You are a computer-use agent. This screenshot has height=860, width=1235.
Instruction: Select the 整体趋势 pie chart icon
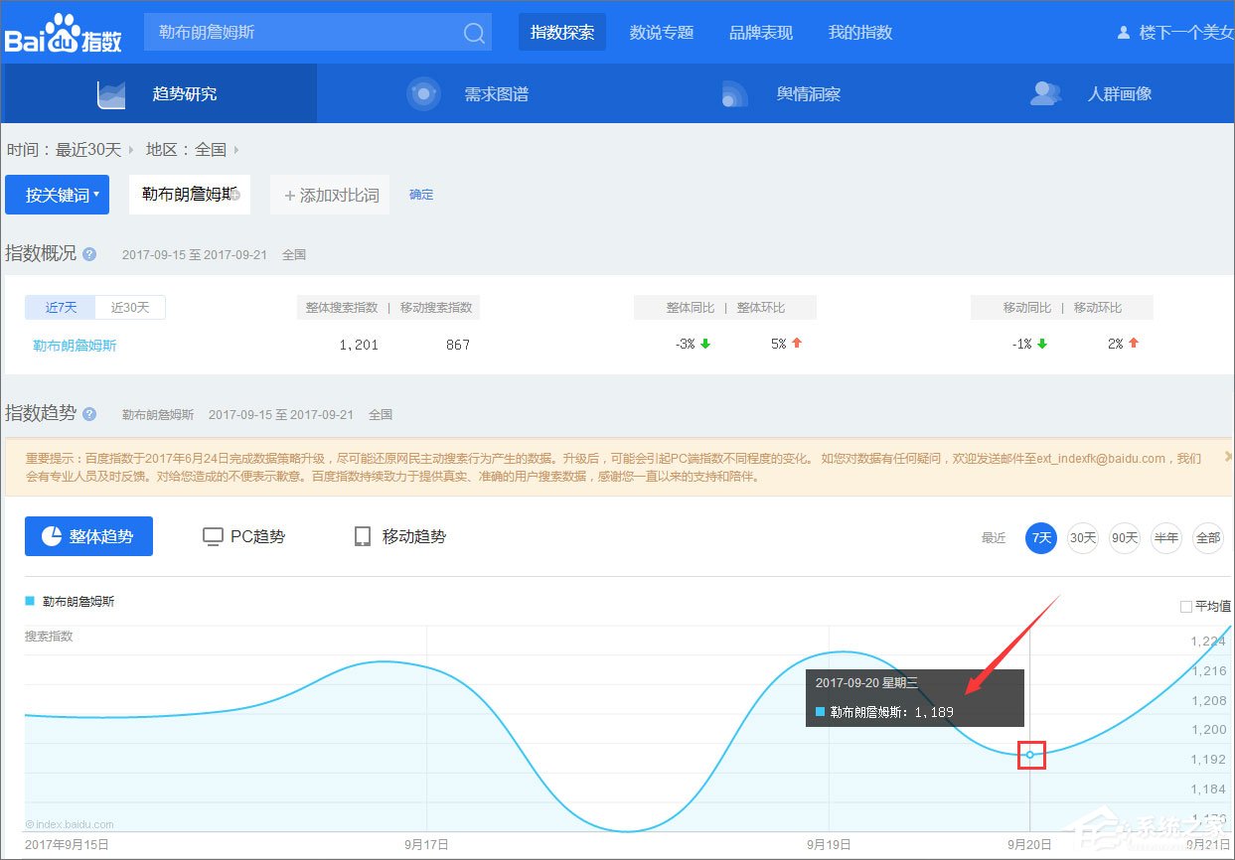[52, 535]
